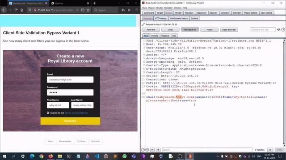The image size is (286, 160).
Task: Click the comment this item field
Action: click(263, 30)
